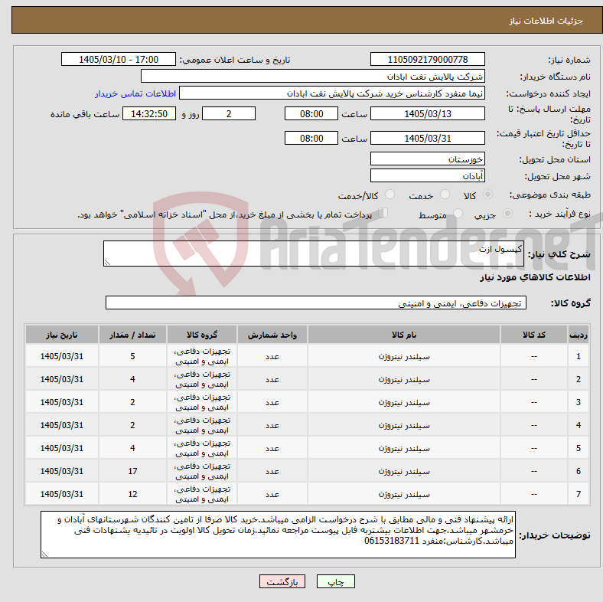Select the جزیی purchase type radio
Viewport: 603px width, 602px height.
[507, 213]
